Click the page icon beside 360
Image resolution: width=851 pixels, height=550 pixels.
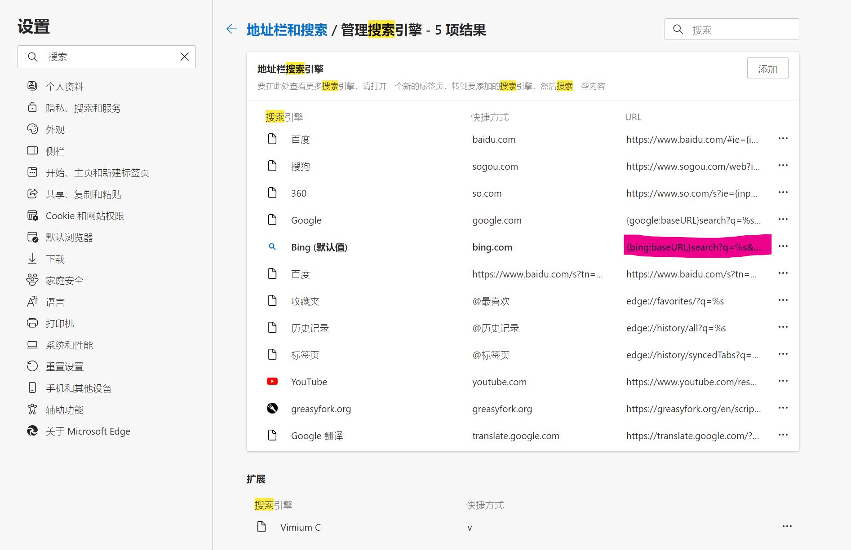tap(272, 193)
